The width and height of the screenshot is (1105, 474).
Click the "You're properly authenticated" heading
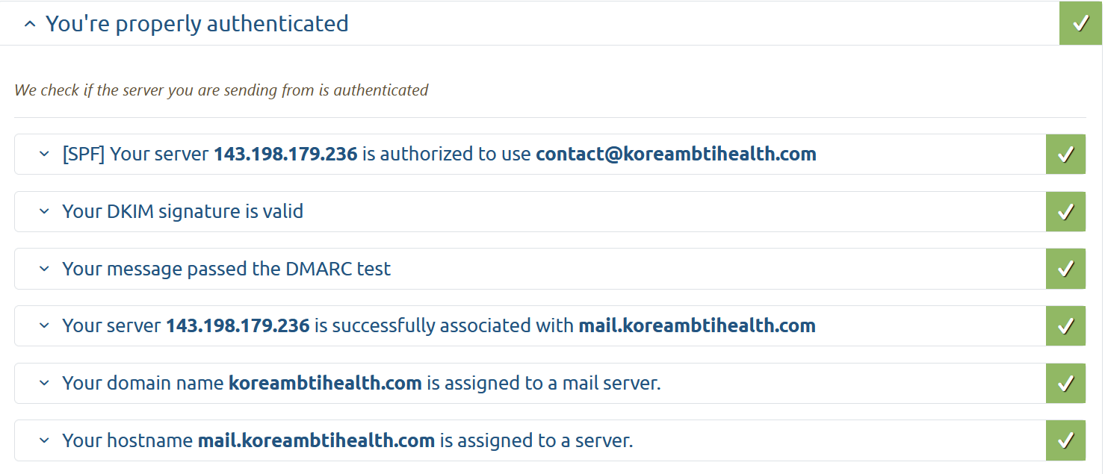197,24
